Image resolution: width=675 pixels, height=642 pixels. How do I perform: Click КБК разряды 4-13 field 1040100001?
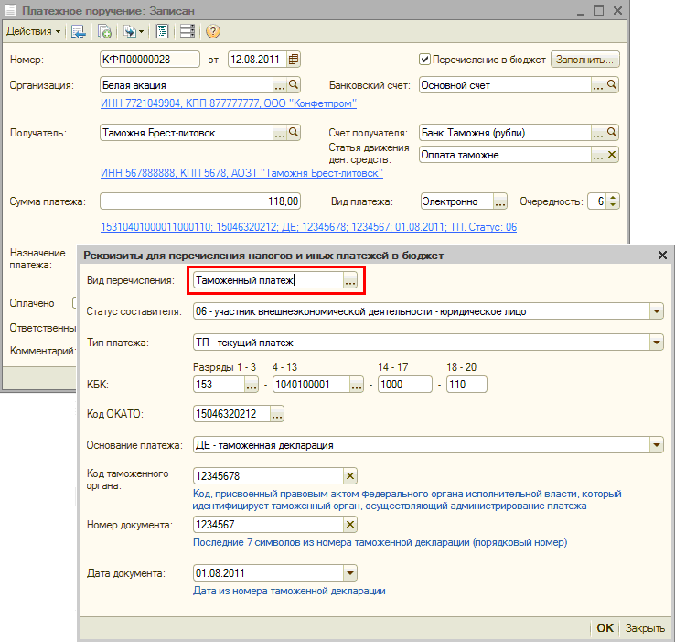point(312,384)
